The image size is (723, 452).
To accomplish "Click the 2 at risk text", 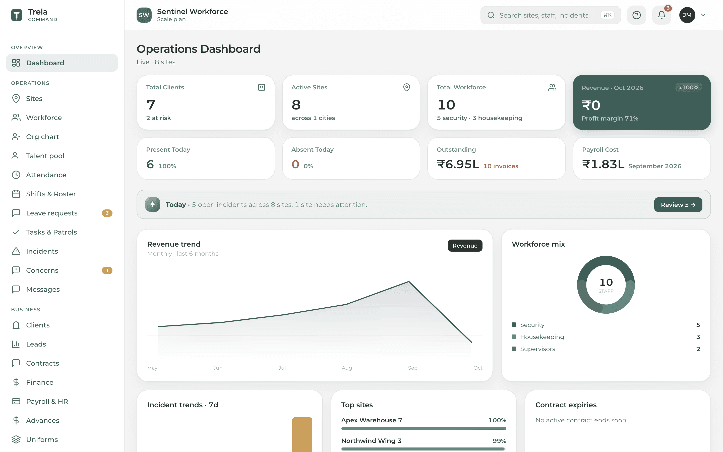I will (158, 118).
